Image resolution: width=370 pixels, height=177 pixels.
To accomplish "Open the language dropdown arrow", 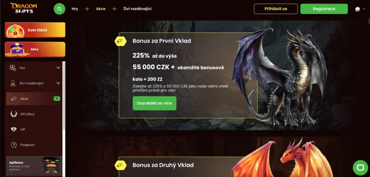I will coord(363,9).
